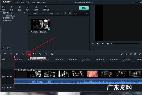This screenshot has height=95, width=142.
Task: Open the user account icon
Action: point(134,3)
